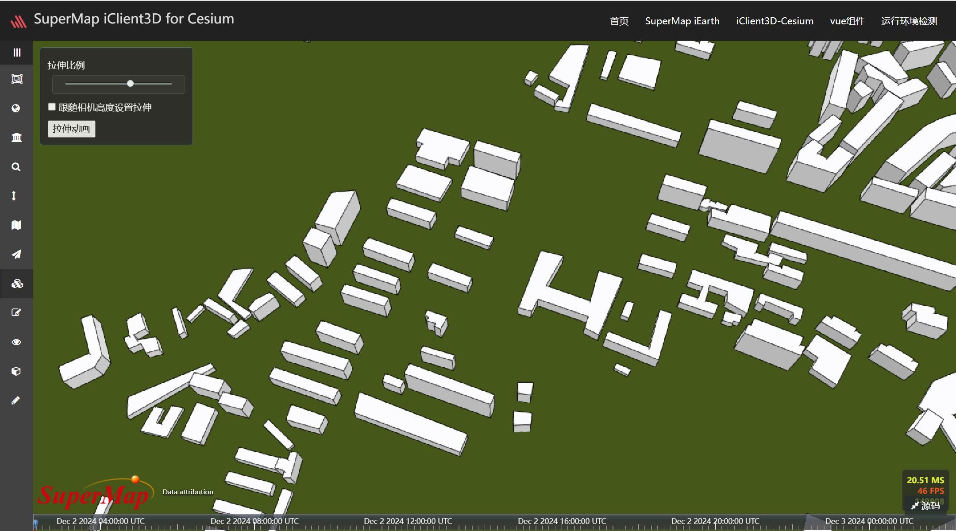Viewport: 956px width, 531px height.
Task: Open the Data attribution link
Action: [188, 492]
